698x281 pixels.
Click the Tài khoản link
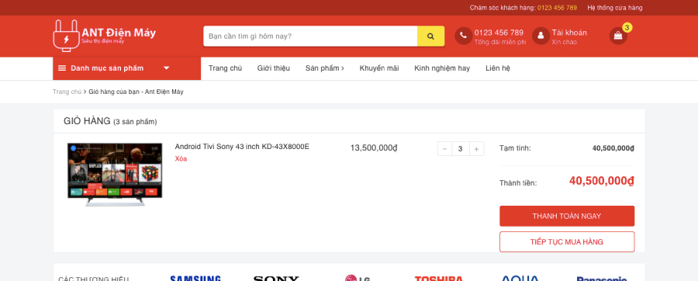569,33
